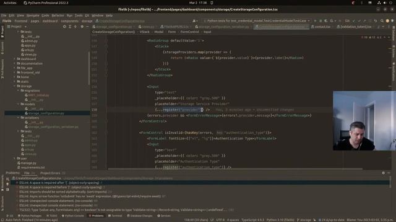Click the orange avatar icon in top toolbar
Screen dimensions: 396x222
[387, 21]
